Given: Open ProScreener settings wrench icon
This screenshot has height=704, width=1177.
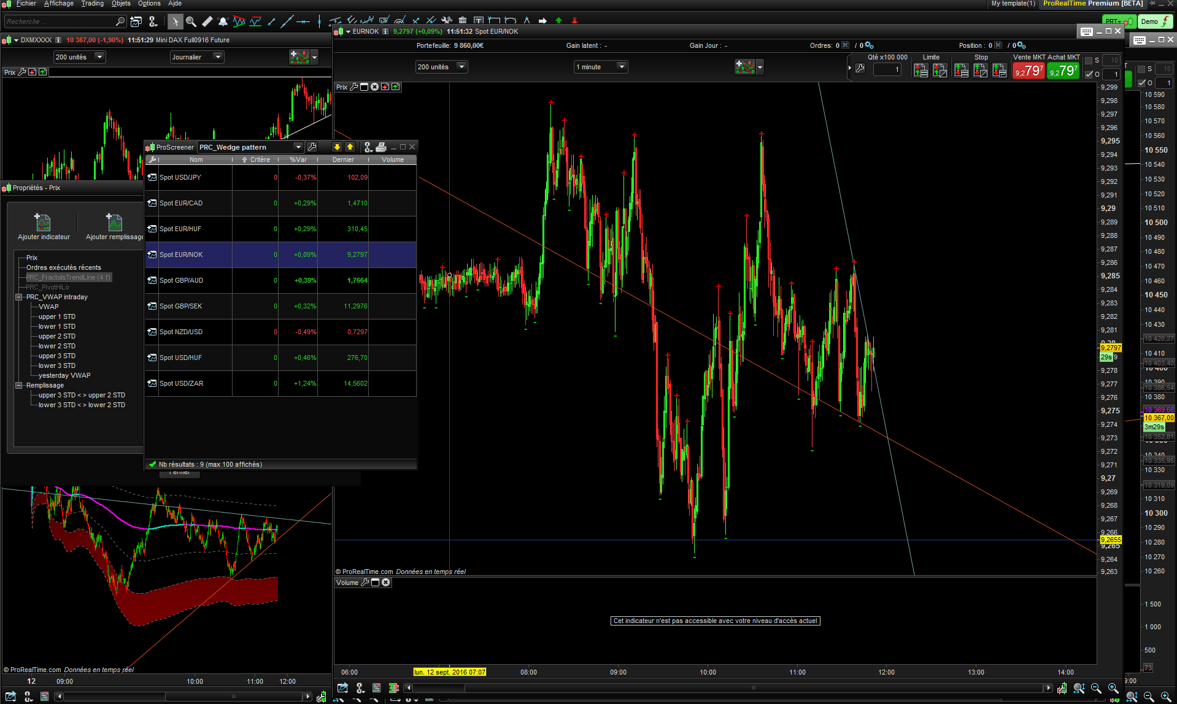Looking at the screenshot, I should point(312,147).
